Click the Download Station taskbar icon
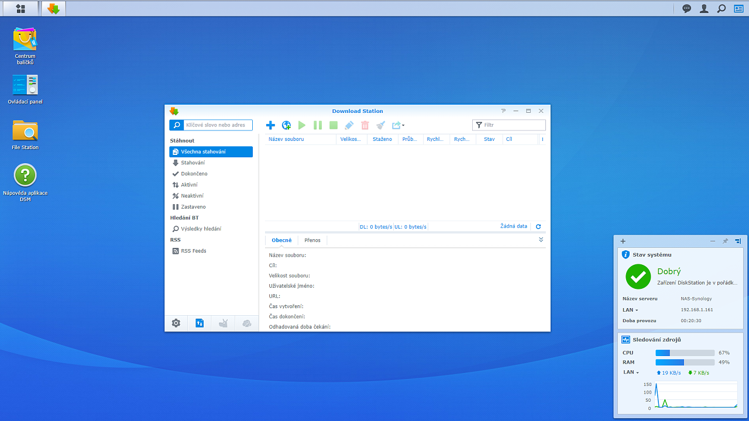 (x=53, y=8)
